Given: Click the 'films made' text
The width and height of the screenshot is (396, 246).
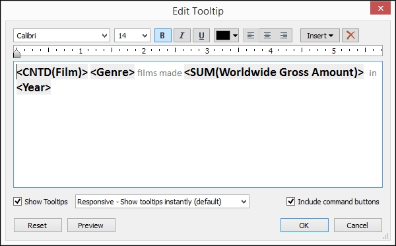Looking at the screenshot, I should pyautogui.click(x=159, y=73).
